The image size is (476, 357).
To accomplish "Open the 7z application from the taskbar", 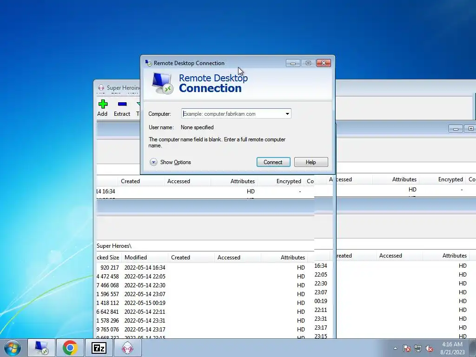I will (x=99, y=348).
